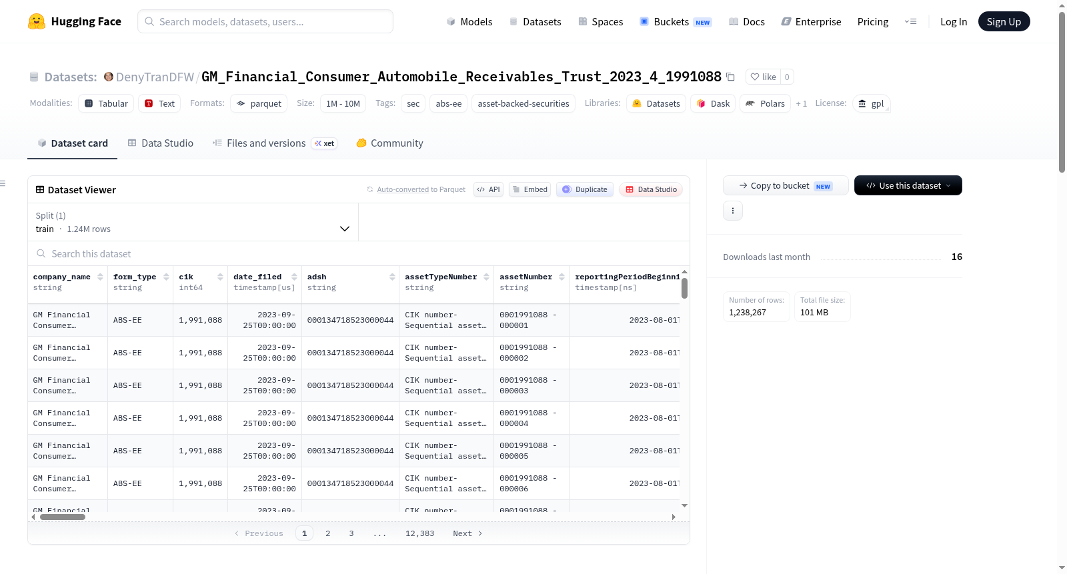Click the Duplicate button
The width and height of the screenshot is (1067, 574).
[584, 189]
